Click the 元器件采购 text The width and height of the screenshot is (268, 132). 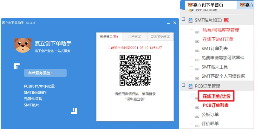tap(33, 99)
